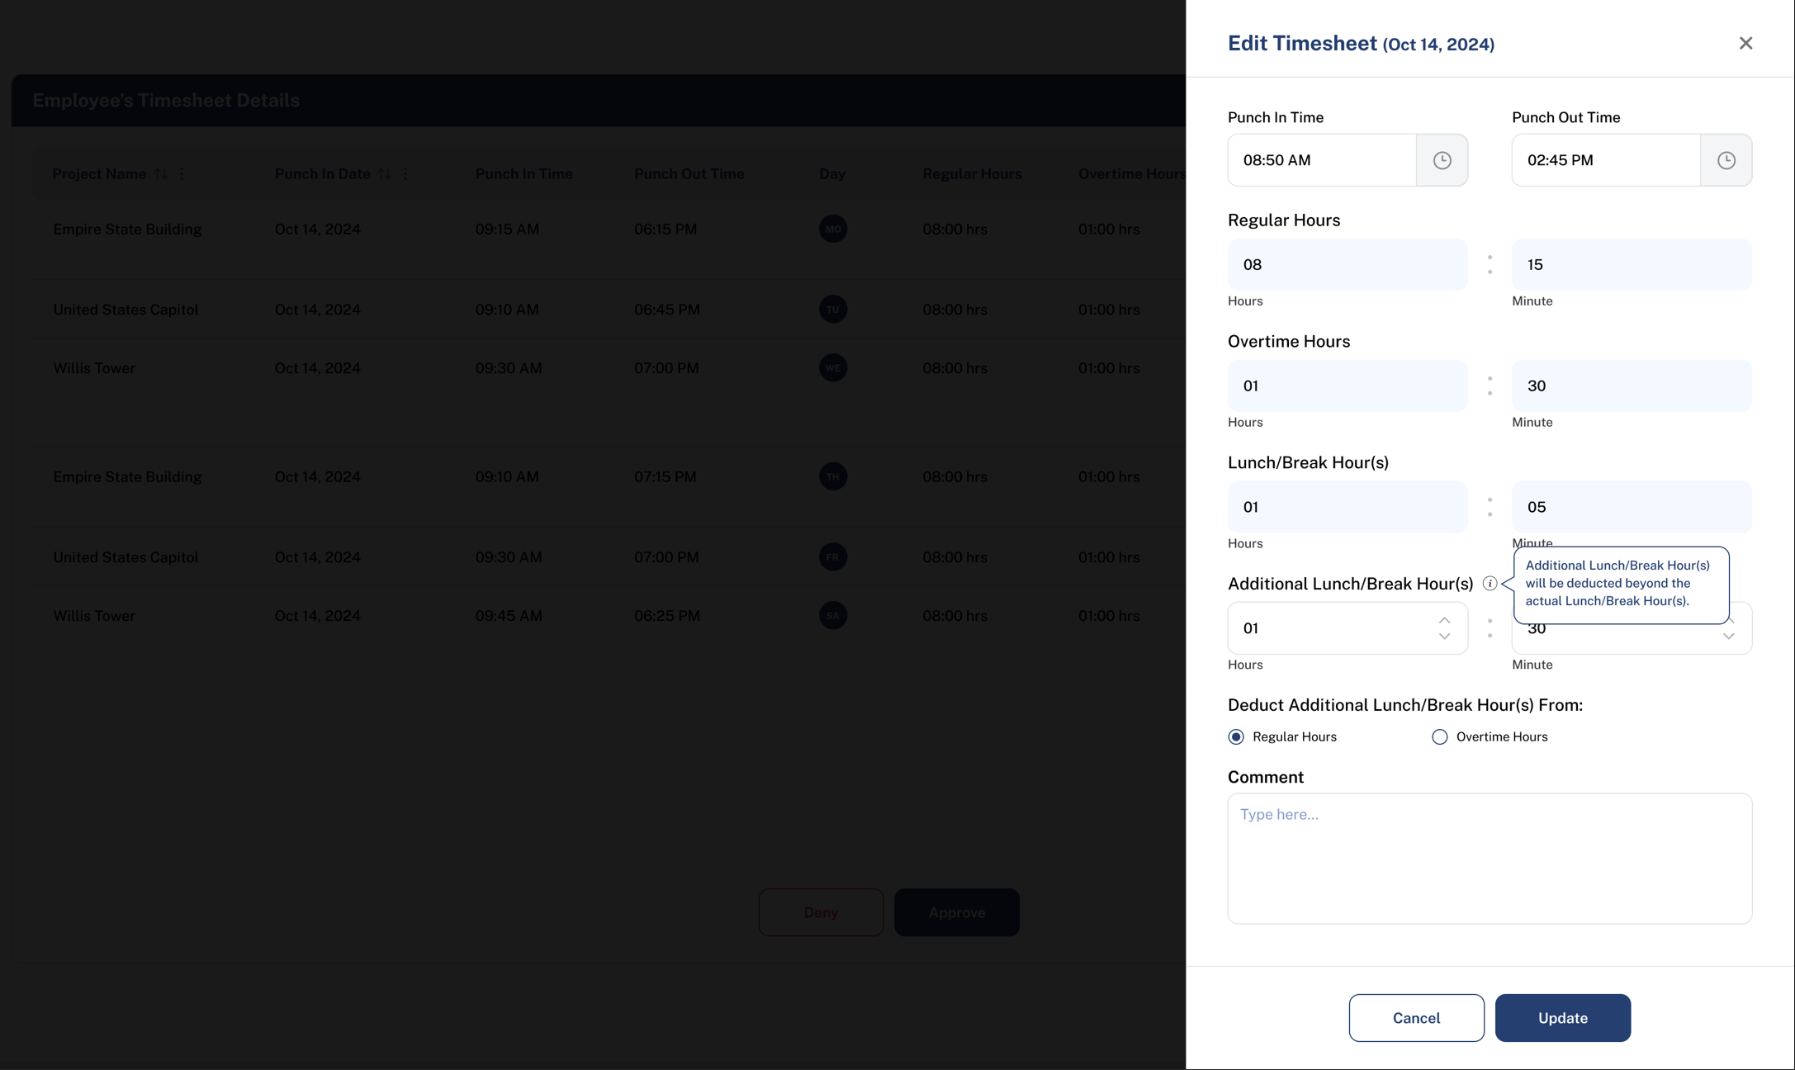Click into the Comment text area
1795x1070 pixels.
(1490, 859)
